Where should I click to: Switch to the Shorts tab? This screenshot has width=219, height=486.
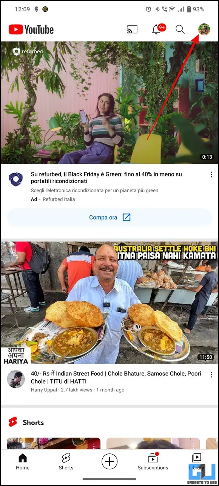[66, 462]
